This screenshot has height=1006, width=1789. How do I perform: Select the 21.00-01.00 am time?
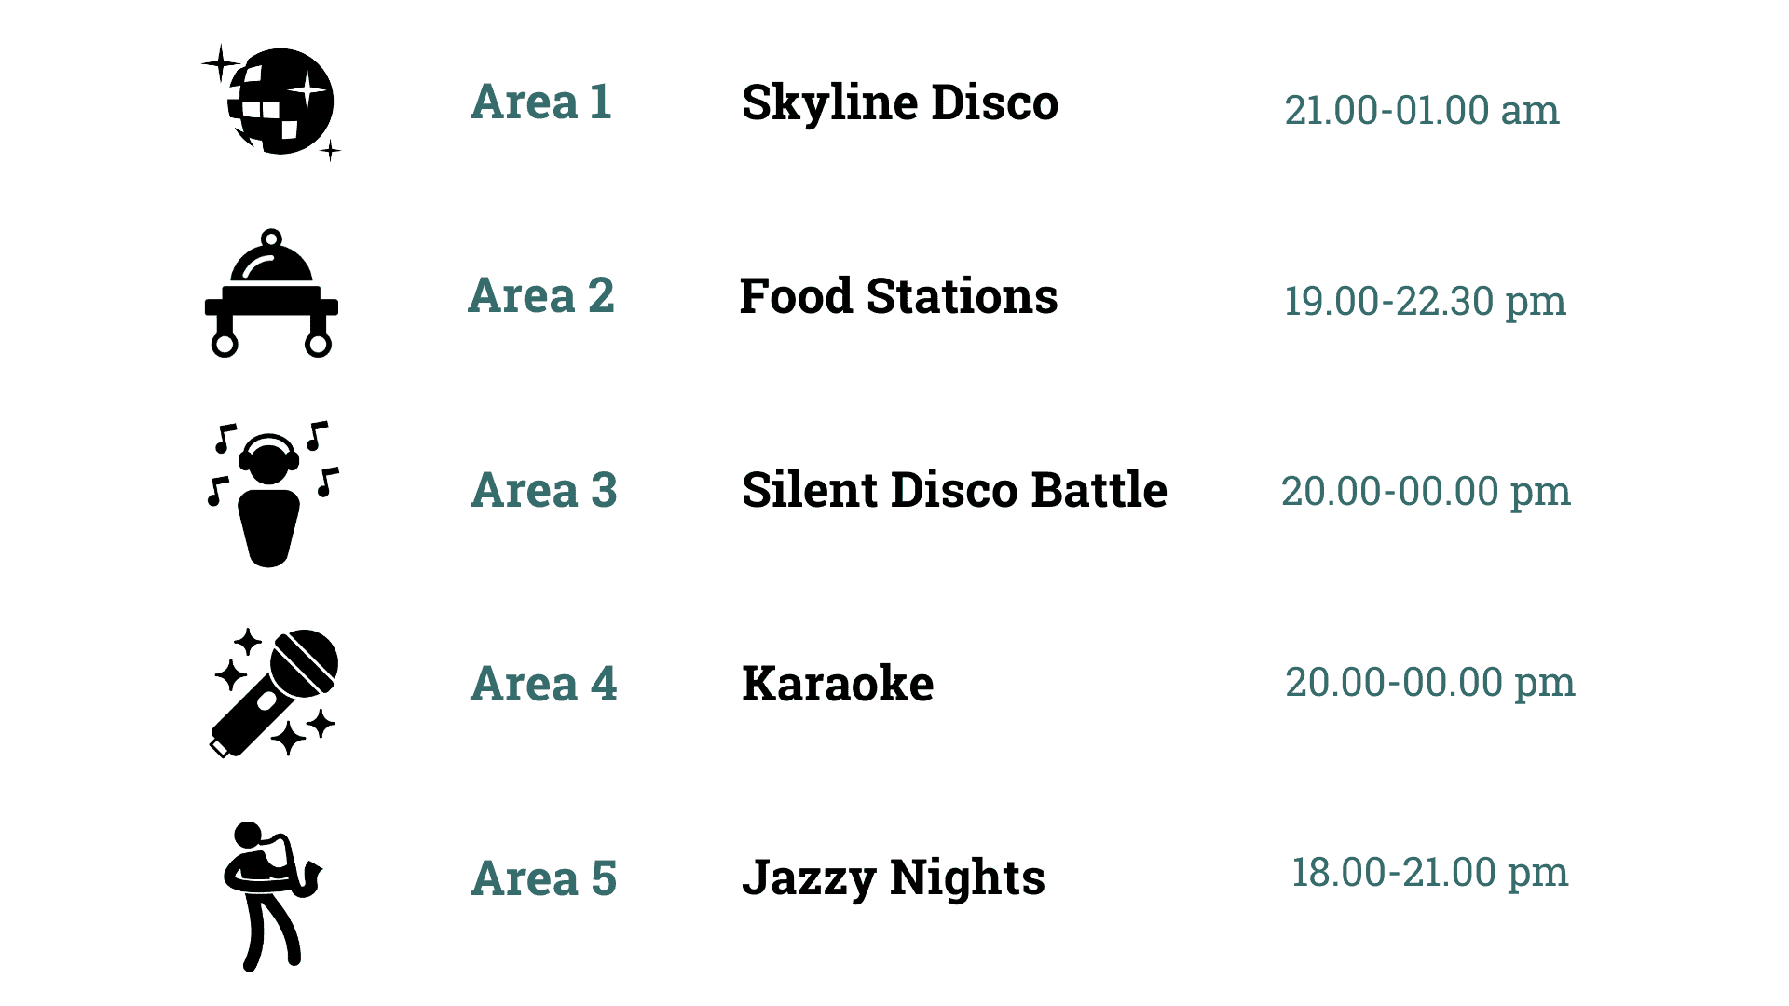coord(1422,110)
